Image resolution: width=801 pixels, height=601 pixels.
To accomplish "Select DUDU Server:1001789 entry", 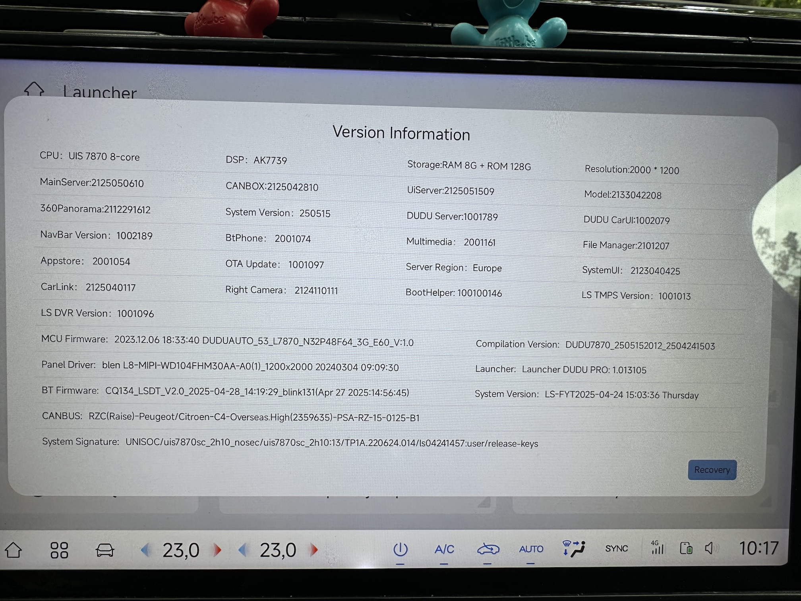I will (x=452, y=216).
